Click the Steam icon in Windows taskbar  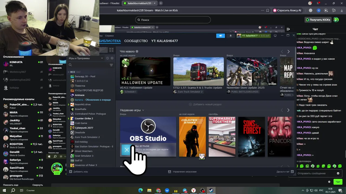(x=211, y=190)
